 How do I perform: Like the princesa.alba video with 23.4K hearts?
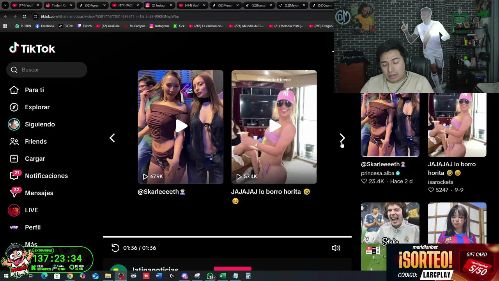click(364, 181)
